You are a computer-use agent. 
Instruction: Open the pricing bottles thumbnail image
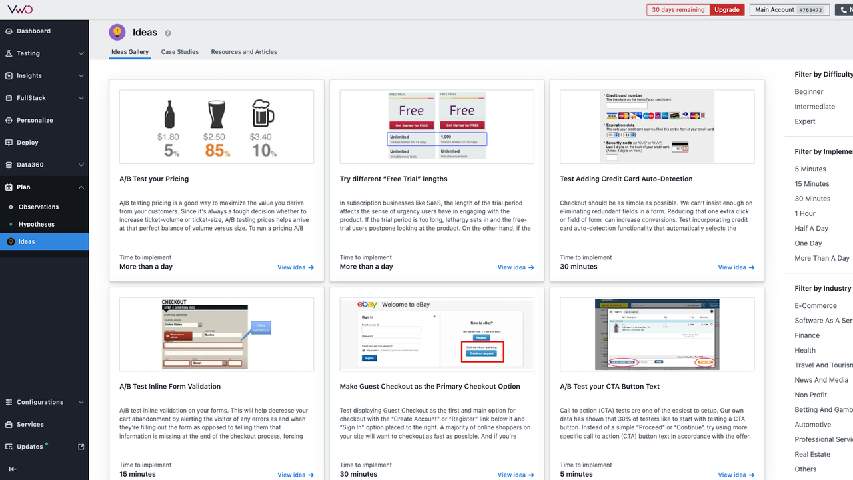pyautogui.click(x=217, y=127)
